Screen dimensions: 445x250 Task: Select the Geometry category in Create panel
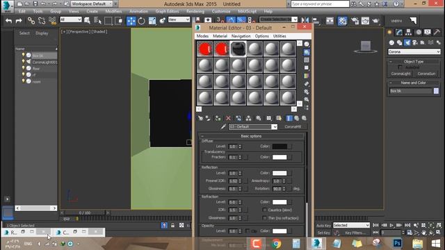pos(391,42)
